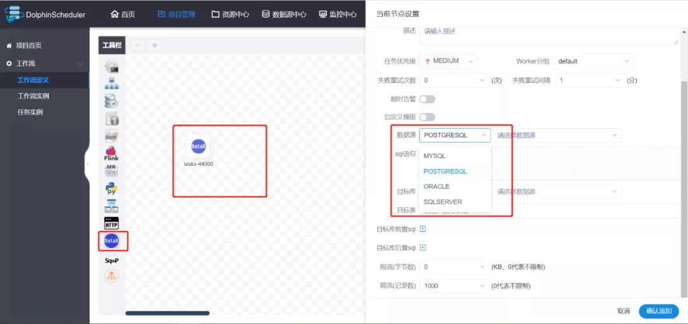Viewport: 688px width, 324px height.
Task: Toggle the 自定义模版 switch
Action: pos(427,117)
